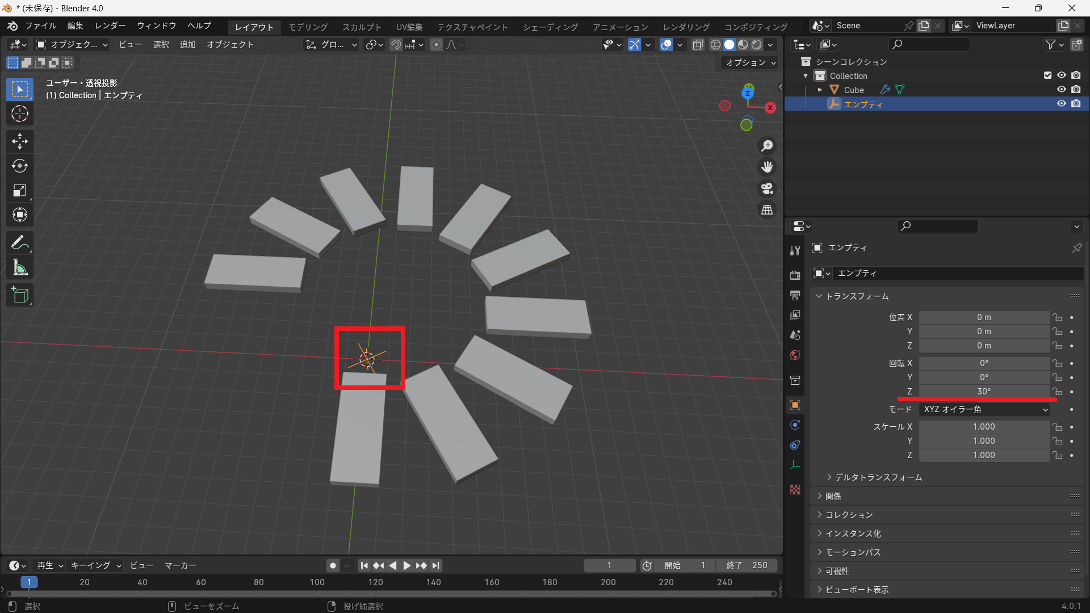Toggle camera view in viewport
The image size is (1090, 613).
767,188
